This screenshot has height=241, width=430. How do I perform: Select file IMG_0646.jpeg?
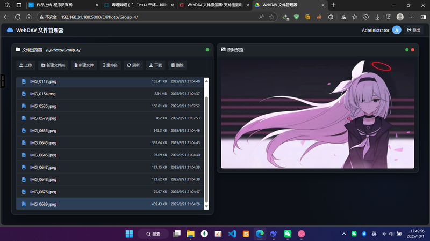tap(110, 155)
